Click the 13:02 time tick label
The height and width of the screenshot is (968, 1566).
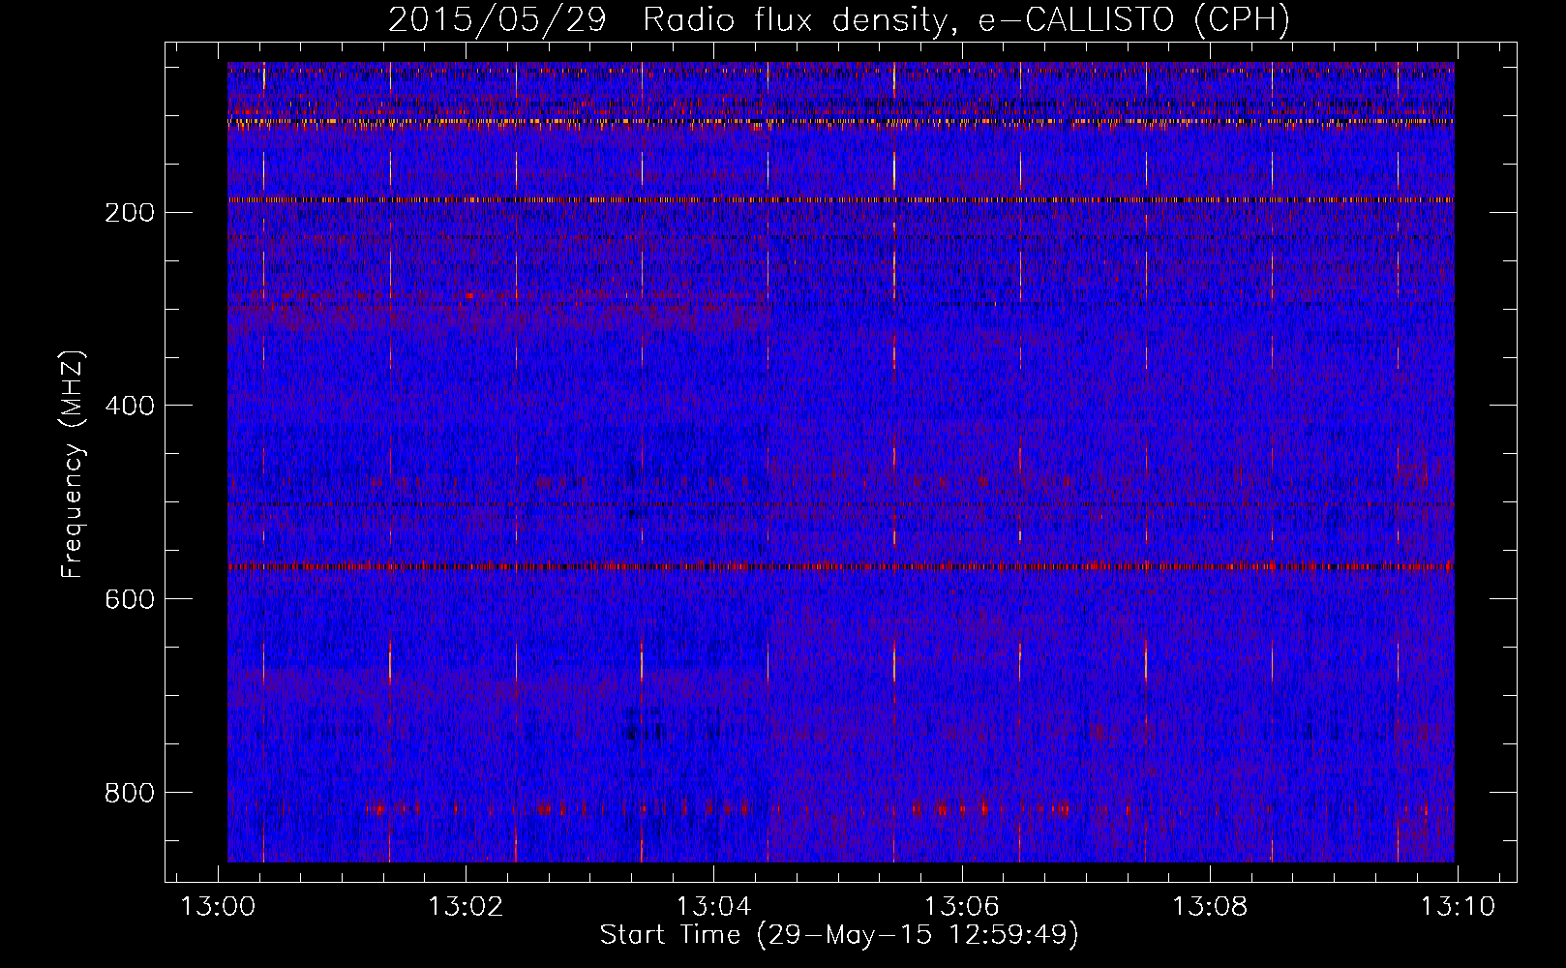[x=467, y=907]
